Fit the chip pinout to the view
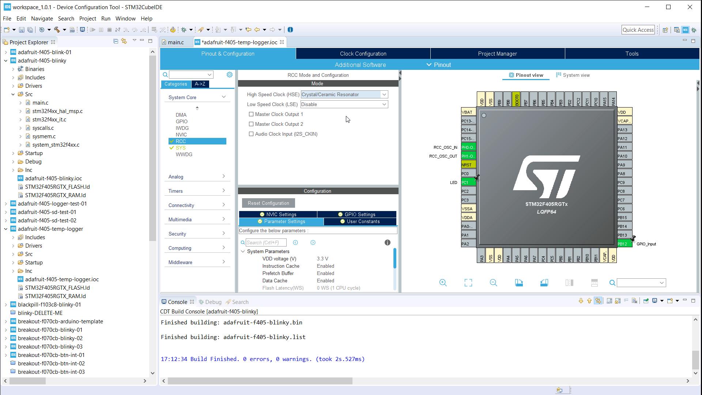 468,282
